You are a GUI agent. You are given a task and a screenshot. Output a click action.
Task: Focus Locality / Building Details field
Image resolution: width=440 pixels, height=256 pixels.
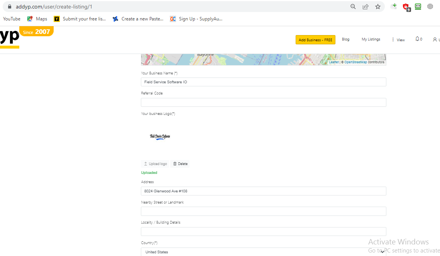tap(264, 232)
